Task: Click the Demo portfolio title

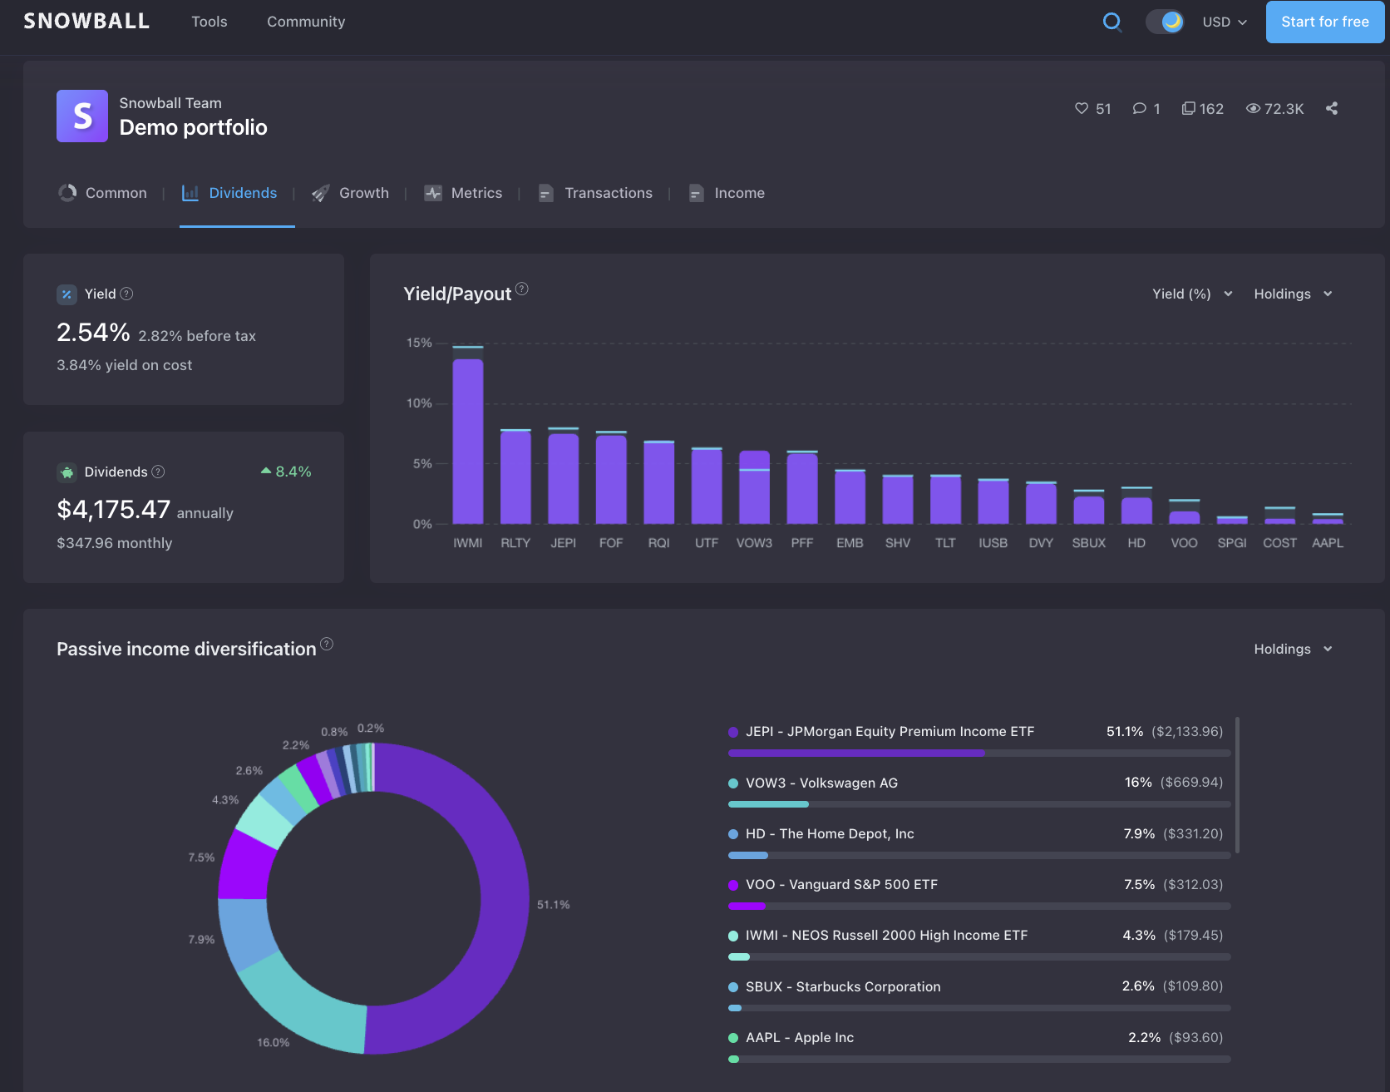Action: pos(193,127)
